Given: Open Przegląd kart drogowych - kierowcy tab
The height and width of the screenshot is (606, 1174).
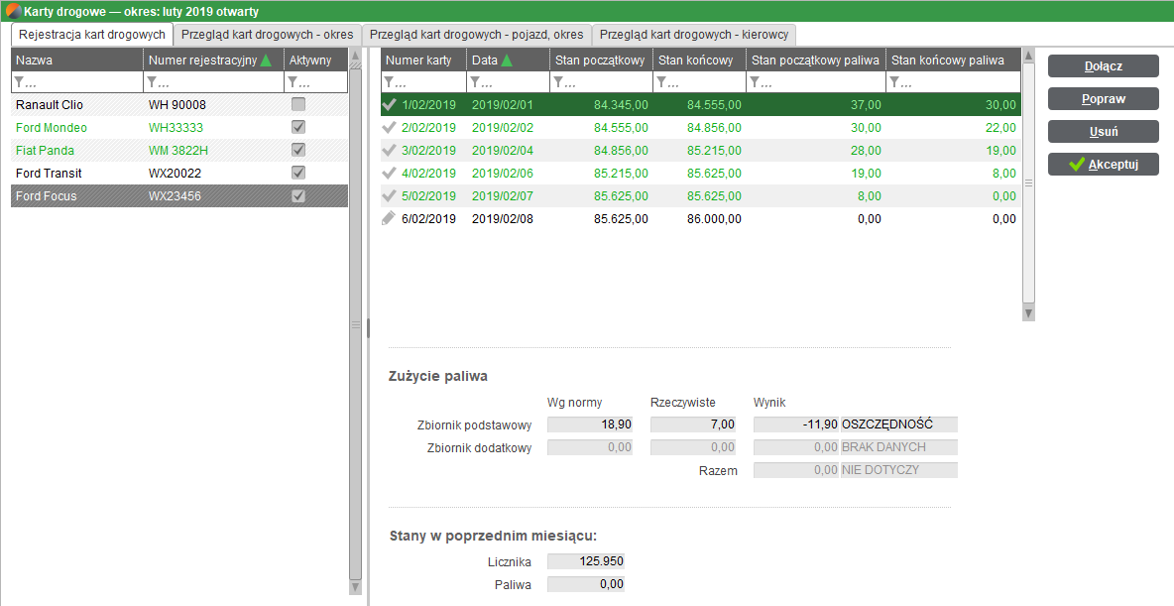Looking at the screenshot, I should coord(693,34).
